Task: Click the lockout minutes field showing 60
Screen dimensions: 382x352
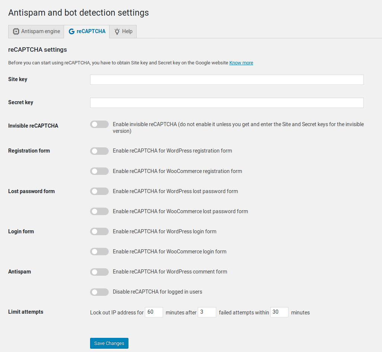Action: pos(154,312)
